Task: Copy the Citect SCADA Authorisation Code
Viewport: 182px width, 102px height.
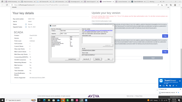Action: (165, 36)
